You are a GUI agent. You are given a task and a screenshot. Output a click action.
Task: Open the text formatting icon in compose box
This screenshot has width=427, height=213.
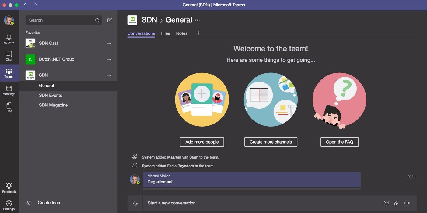click(x=135, y=203)
